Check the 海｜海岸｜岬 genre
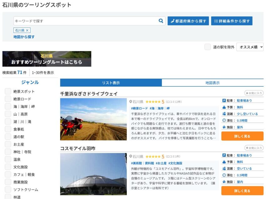The width and height of the screenshot is (266, 199). point(8,106)
